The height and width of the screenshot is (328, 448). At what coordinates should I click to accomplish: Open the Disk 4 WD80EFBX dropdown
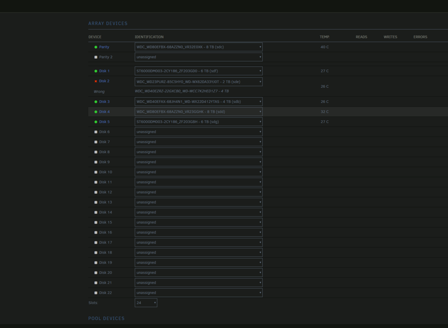coord(198,112)
